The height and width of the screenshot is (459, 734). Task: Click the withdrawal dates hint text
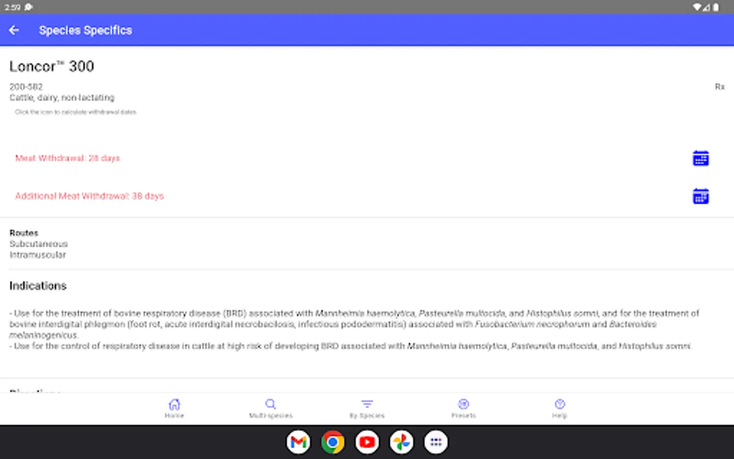point(75,112)
